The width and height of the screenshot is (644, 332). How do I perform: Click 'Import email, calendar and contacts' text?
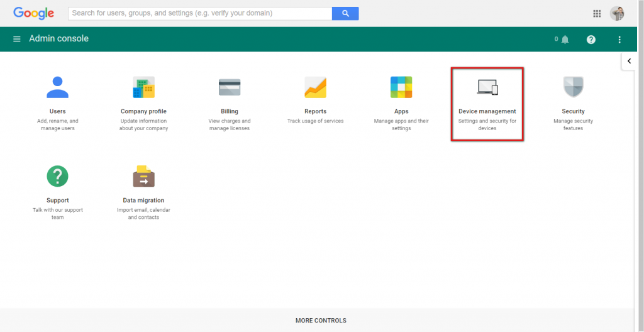click(x=144, y=214)
